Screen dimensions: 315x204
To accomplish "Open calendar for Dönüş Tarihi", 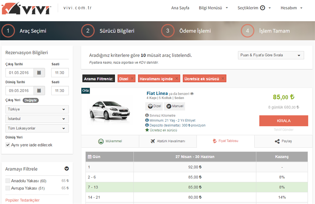I will [x=39, y=91].
